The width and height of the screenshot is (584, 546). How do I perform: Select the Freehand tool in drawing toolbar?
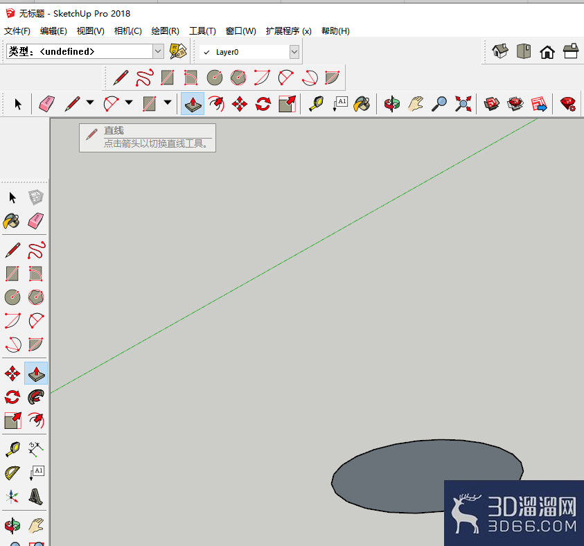tap(145, 78)
